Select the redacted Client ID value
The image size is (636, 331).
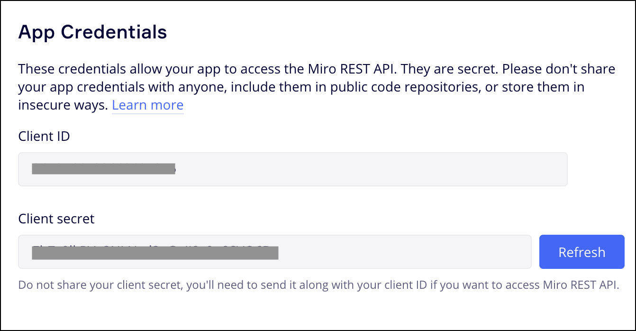tap(103, 169)
